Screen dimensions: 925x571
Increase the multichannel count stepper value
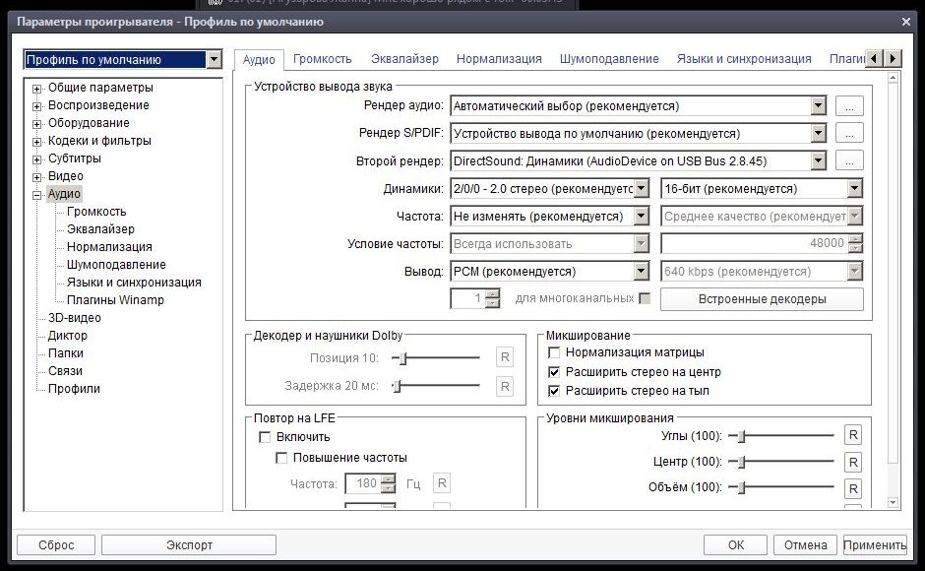coord(493,293)
